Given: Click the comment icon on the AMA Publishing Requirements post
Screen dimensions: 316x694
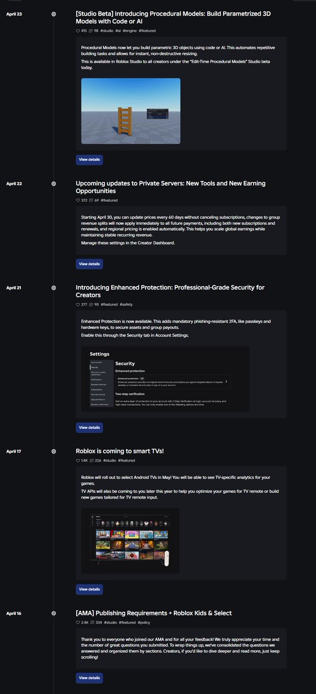Looking at the screenshot, I should [92, 622].
